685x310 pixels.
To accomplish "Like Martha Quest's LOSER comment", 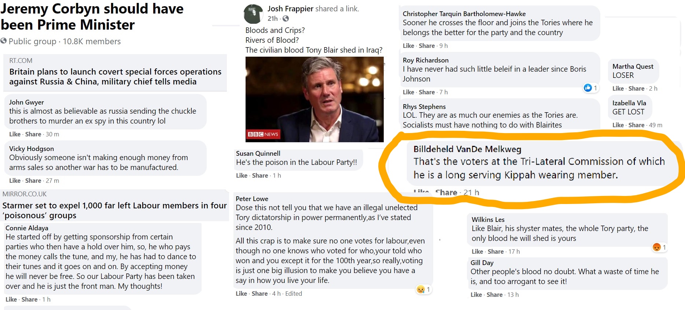I will click(618, 88).
